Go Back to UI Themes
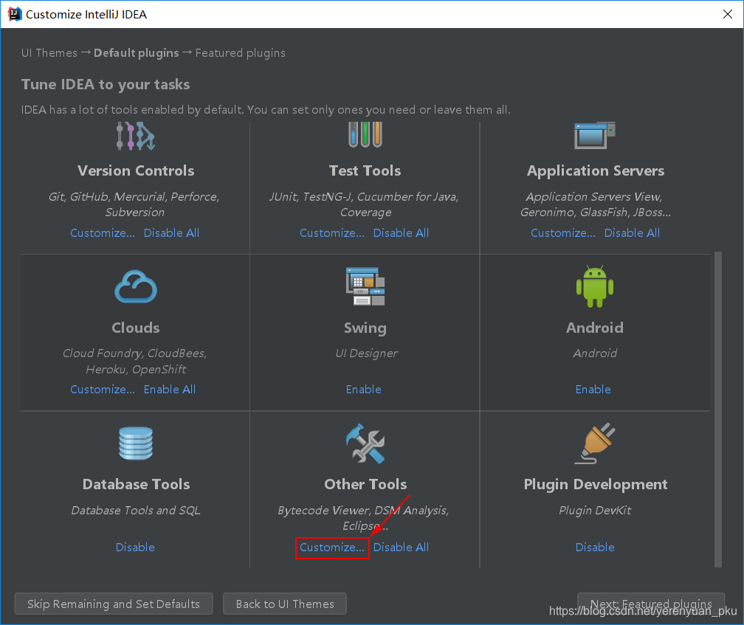744x625 pixels. [x=285, y=604]
